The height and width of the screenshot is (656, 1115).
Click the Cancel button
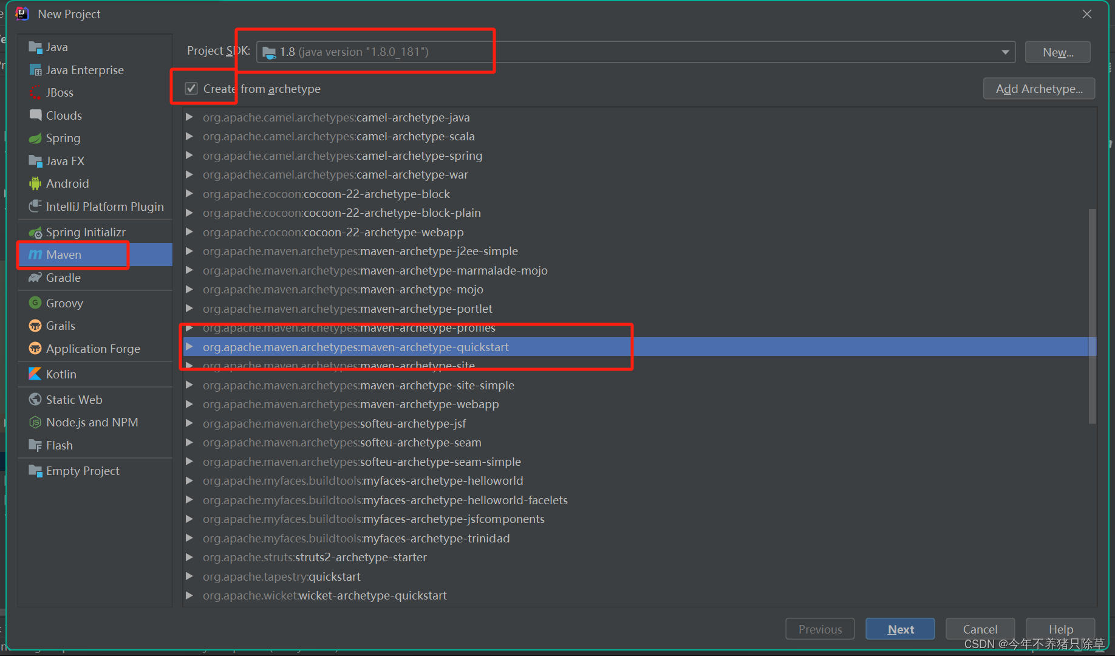pos(980,629)
